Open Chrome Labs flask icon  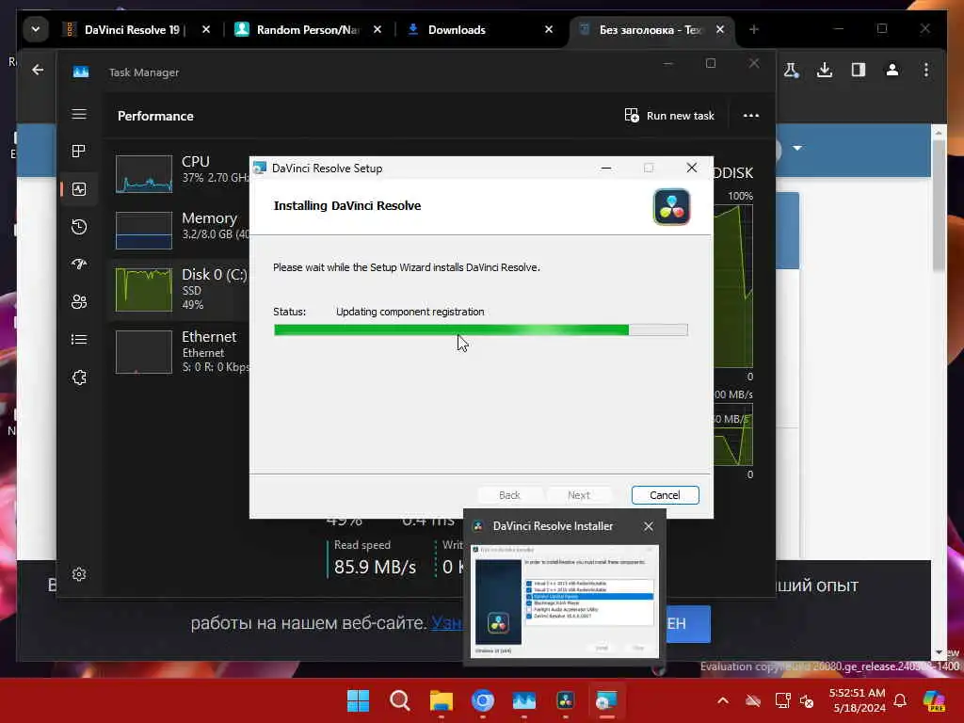click(791, 70)
